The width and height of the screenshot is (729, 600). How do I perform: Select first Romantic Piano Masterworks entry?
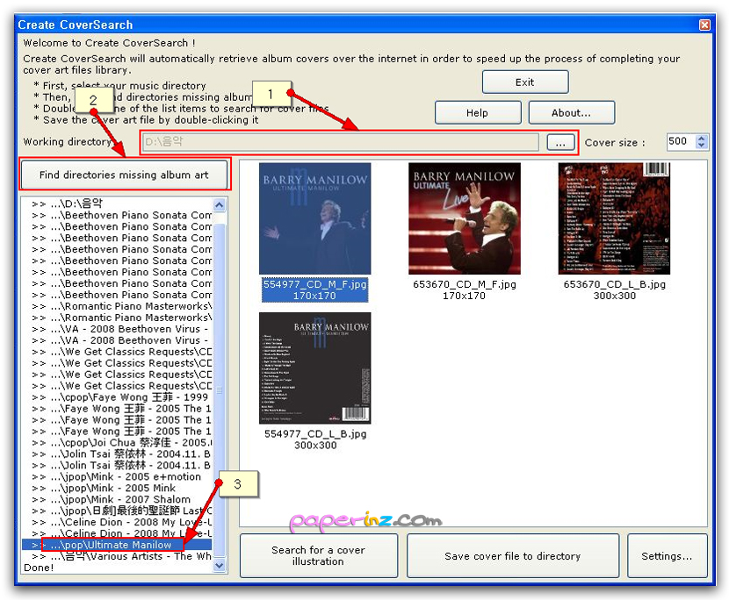[x=117, y=306]
